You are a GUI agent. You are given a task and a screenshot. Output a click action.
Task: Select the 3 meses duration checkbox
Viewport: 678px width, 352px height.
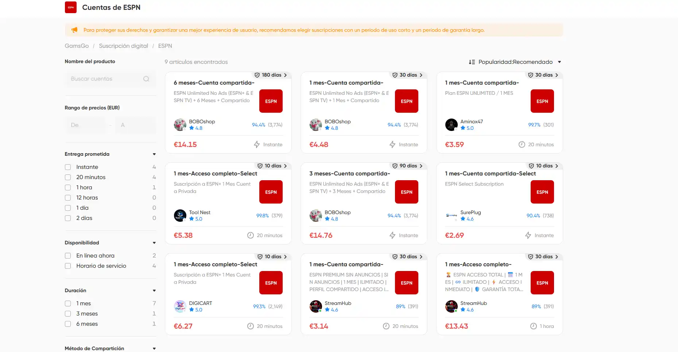point(68,314)
